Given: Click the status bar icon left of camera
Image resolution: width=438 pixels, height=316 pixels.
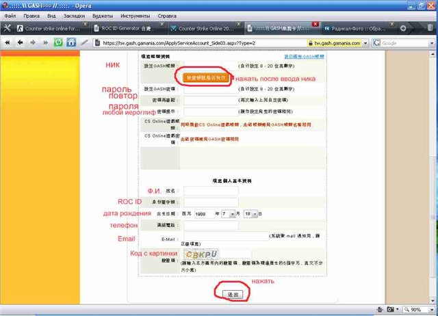Looking at the screenshot, I should pyautogui.click(x=380, y=309).
